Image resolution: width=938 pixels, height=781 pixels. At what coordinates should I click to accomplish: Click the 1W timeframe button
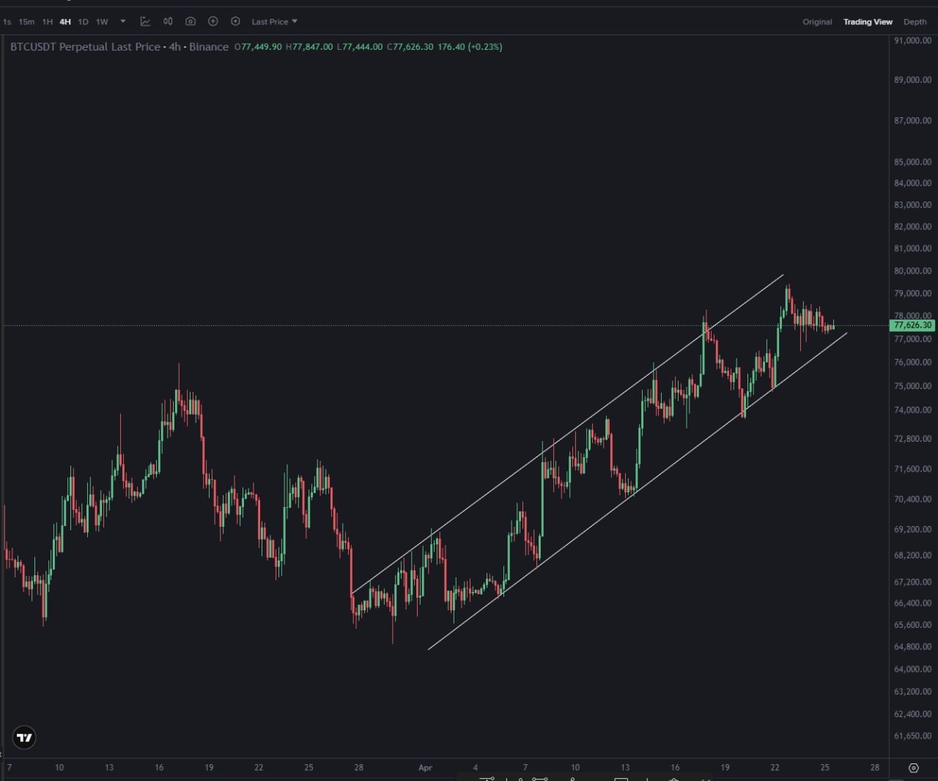102,22
